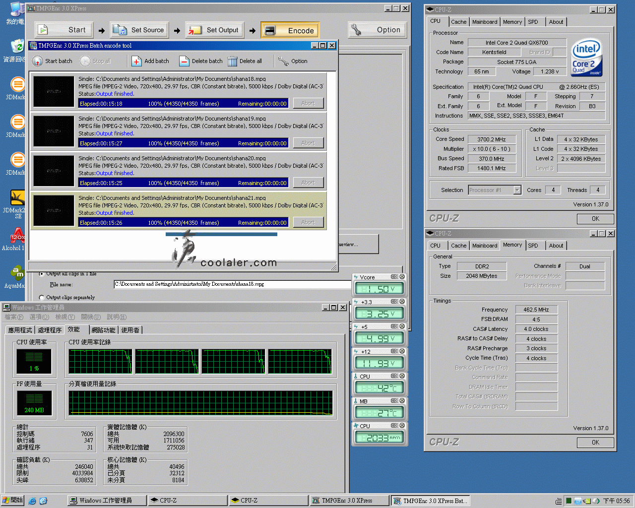
Task: Close the Vcore voltage gadget
Action: pos(402,277)
